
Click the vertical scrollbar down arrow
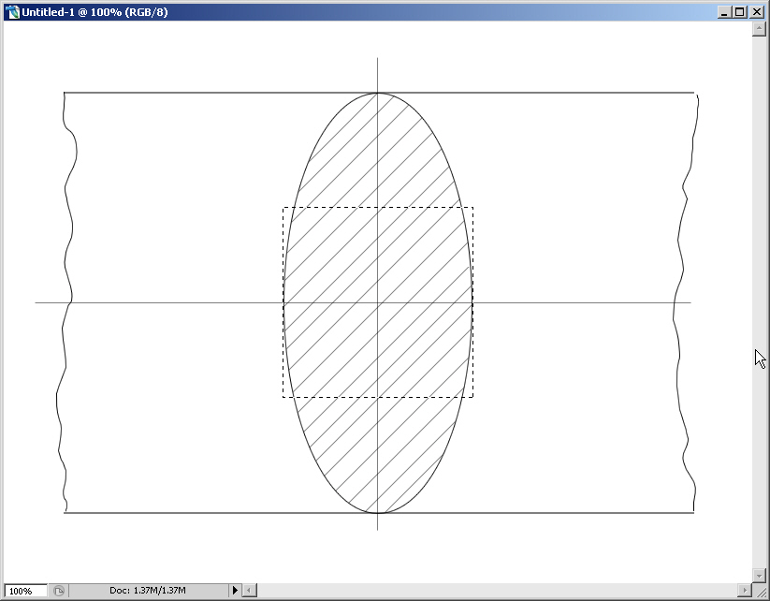pos(759,575)
